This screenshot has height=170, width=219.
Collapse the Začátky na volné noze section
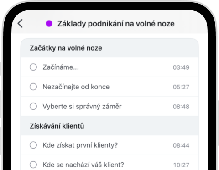click(109, 48)
